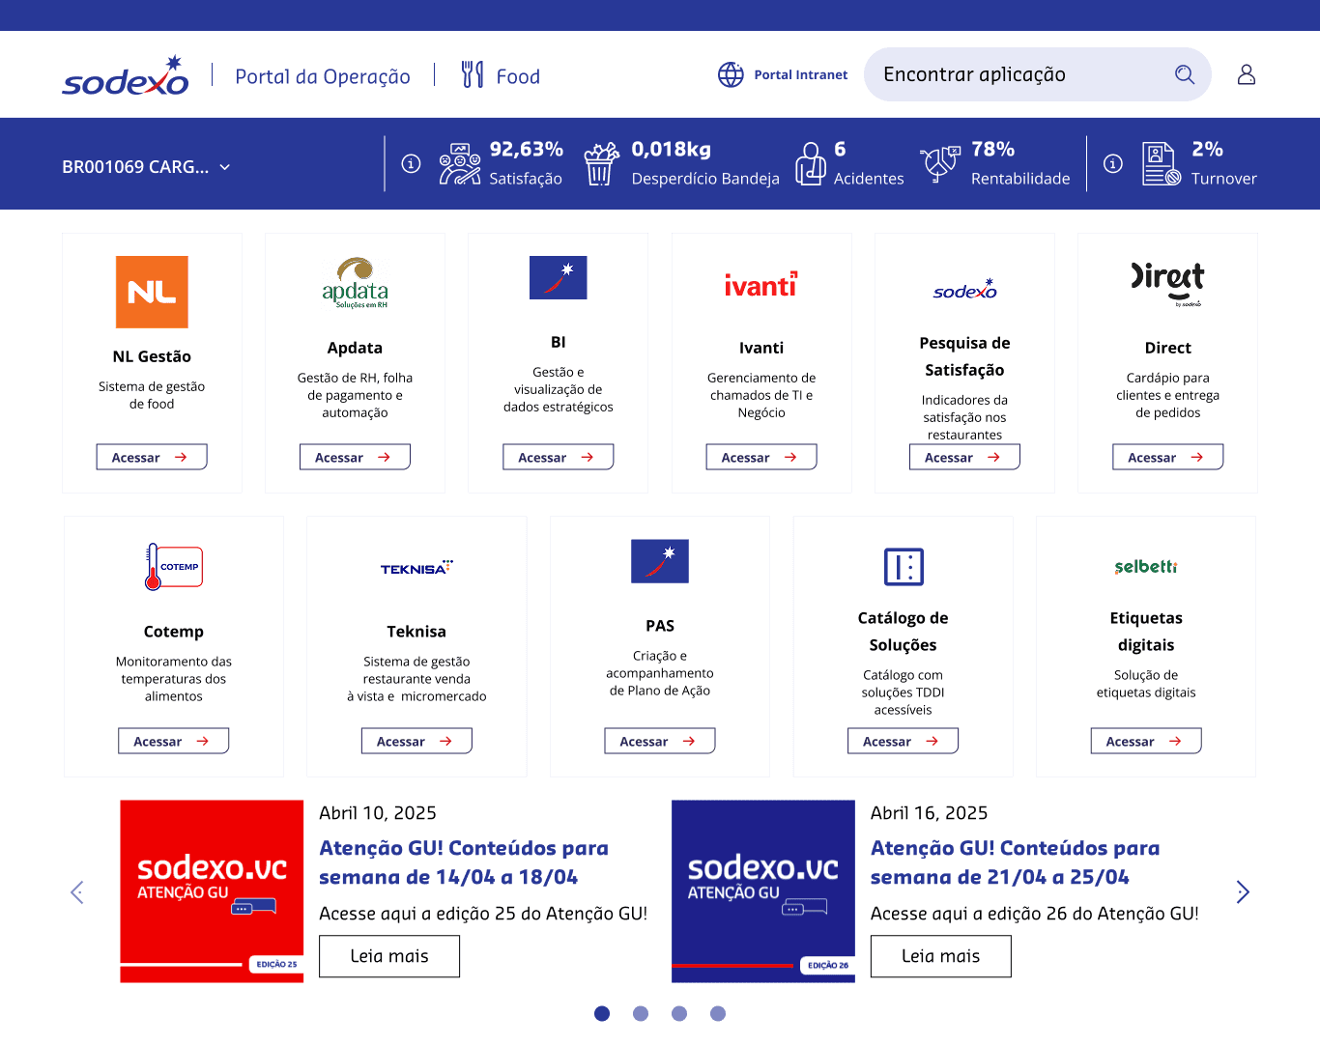
Task: Click the 6 Acidentes value
Action: [x=840, y=149]
